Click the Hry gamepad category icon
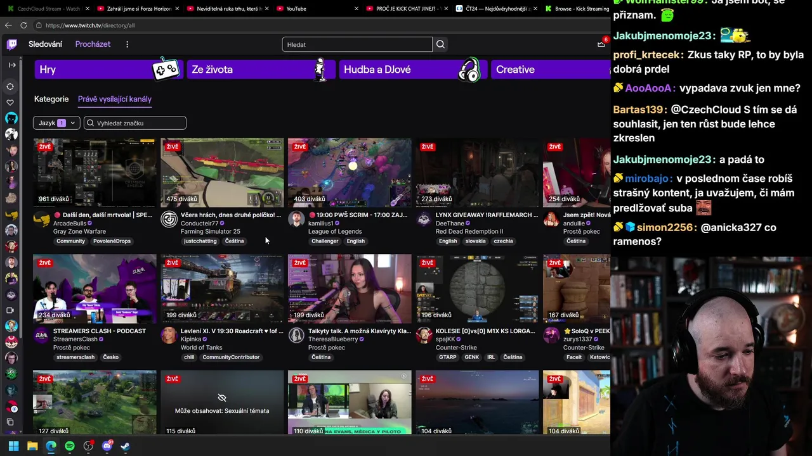Screen dimensions: 812x456 [x=166, y=69]
